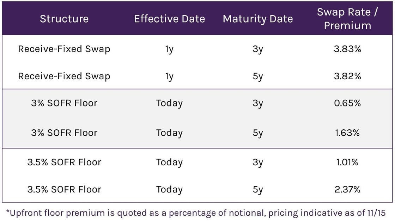Select the Maturity Date column header

[258, 19]
